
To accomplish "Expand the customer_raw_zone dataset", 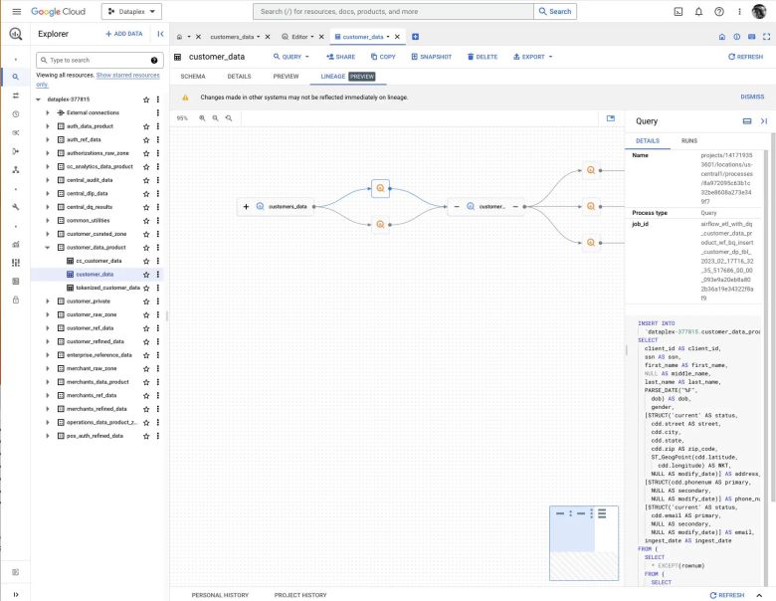I will click(47, 314).
